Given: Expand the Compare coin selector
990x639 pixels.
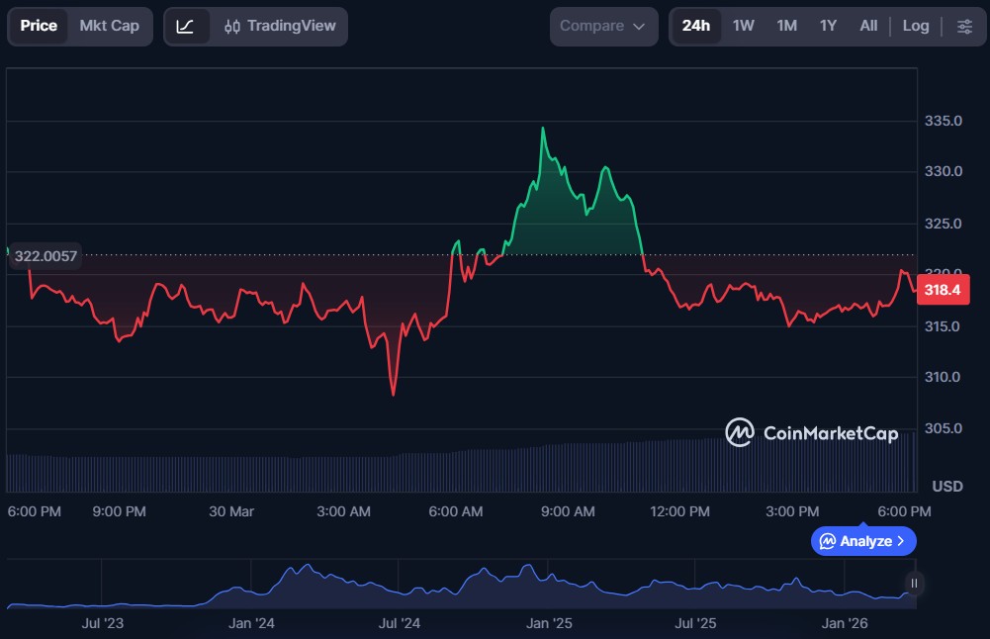Looking at the screenshot, I should pyautogui.click(x=603, y=26).
